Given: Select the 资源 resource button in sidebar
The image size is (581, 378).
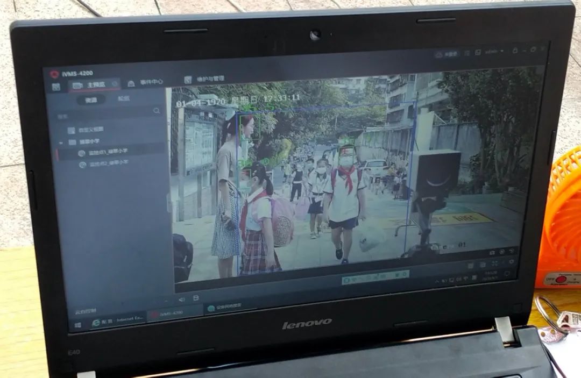Looking at the screenshot, I should coord(91,99).
